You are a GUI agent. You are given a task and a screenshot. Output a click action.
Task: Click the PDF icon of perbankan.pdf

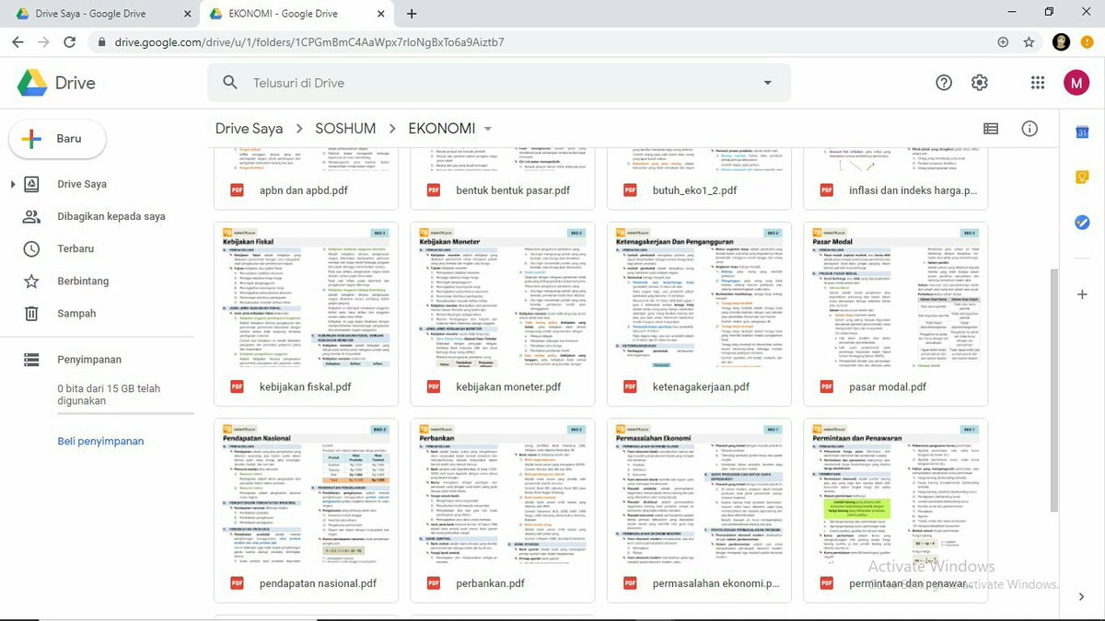tap(434, 583)
